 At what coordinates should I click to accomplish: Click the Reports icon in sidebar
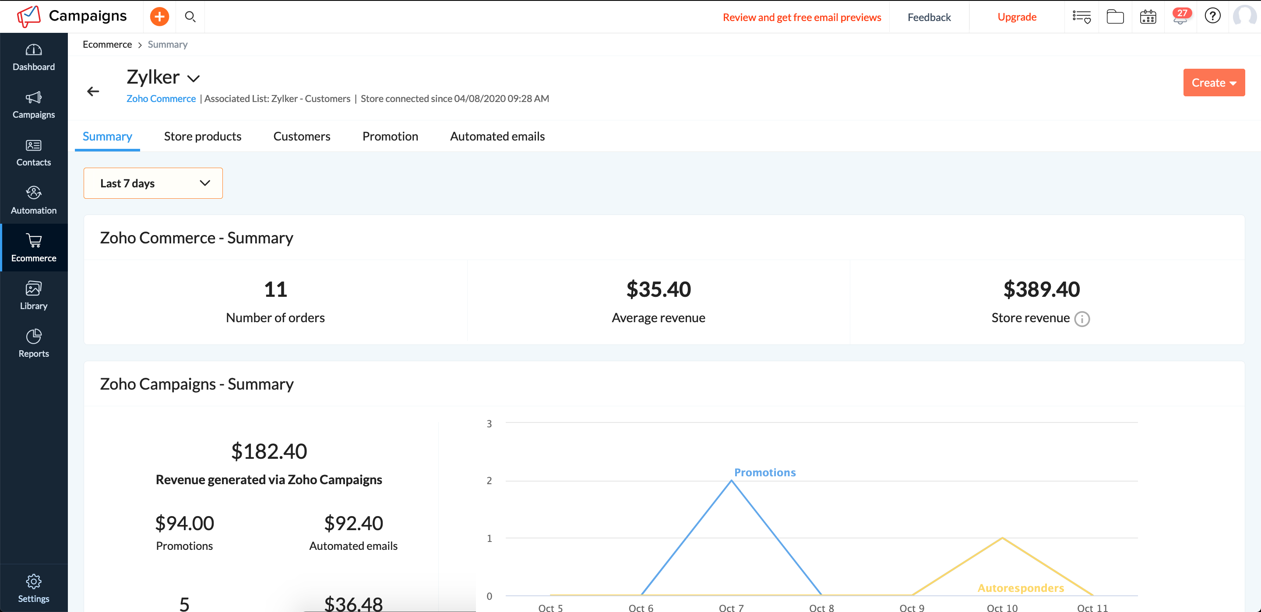click(x=34, y=341)
